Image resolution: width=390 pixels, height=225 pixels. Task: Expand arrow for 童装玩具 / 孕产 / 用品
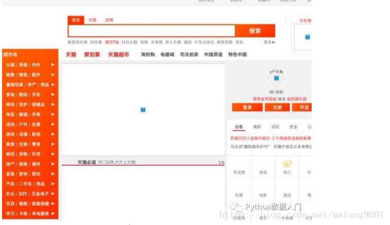[53, 84]
